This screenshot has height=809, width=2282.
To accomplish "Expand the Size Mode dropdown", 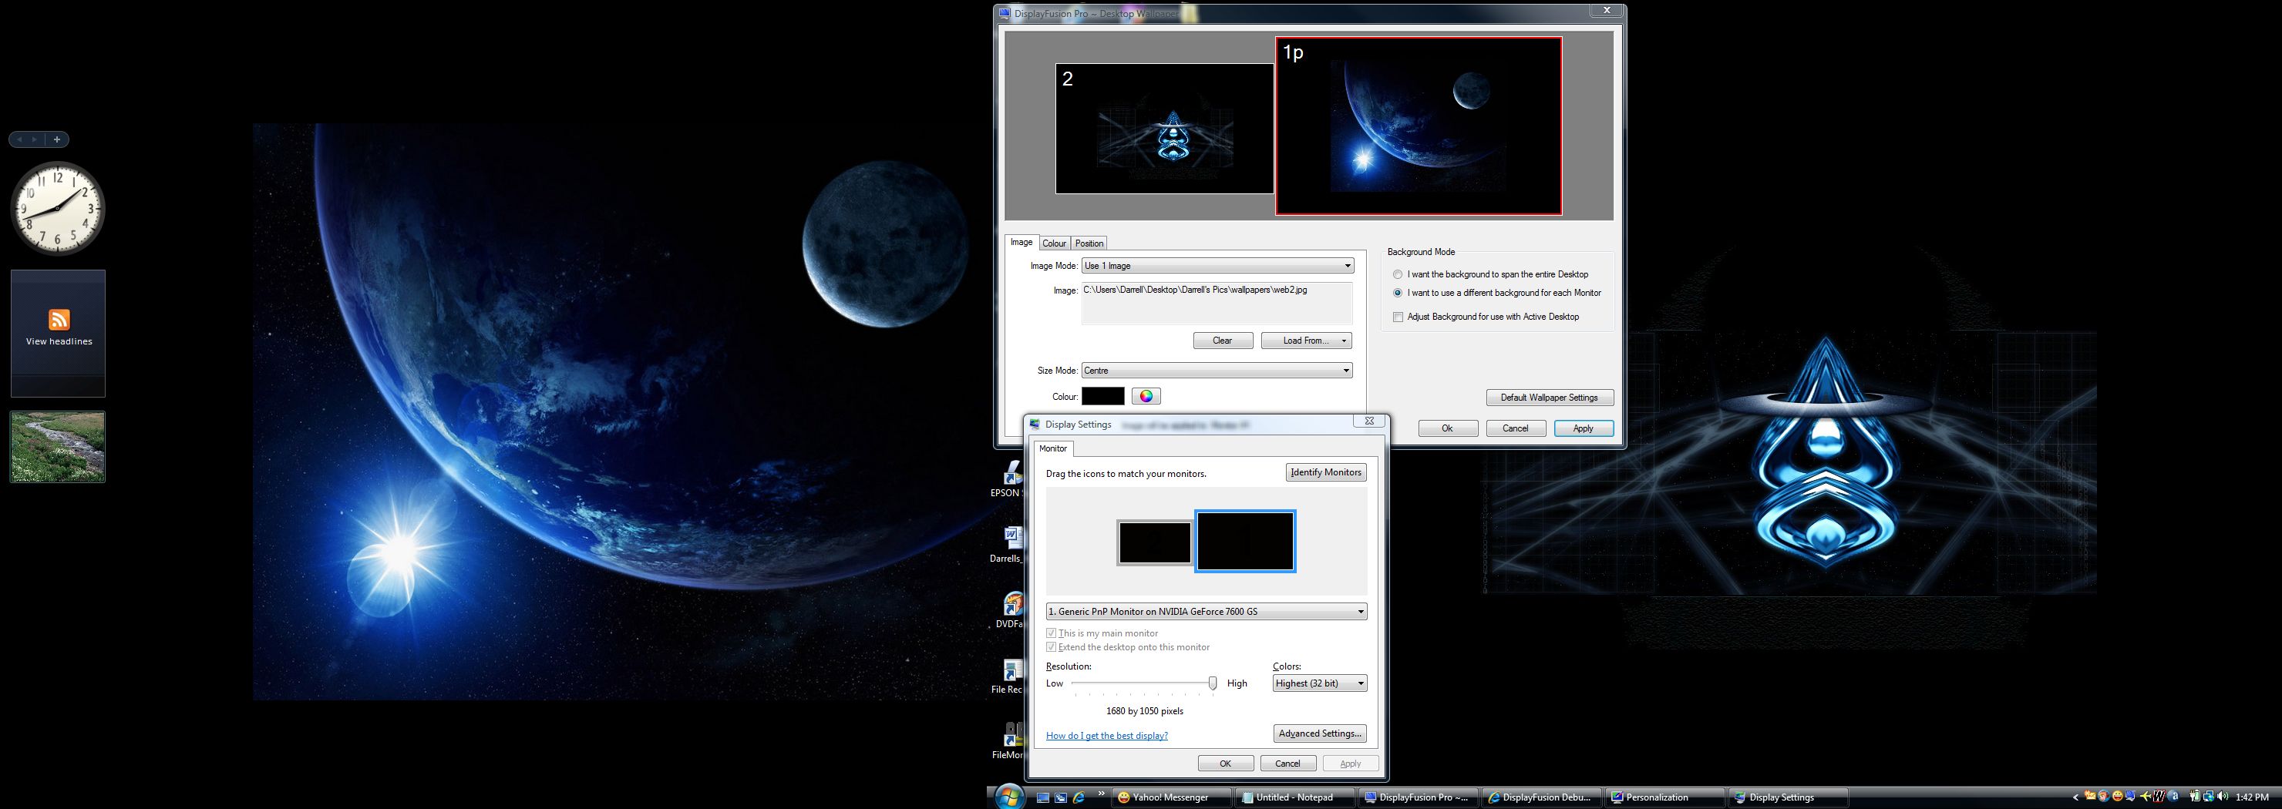I will coord(1217,371).
